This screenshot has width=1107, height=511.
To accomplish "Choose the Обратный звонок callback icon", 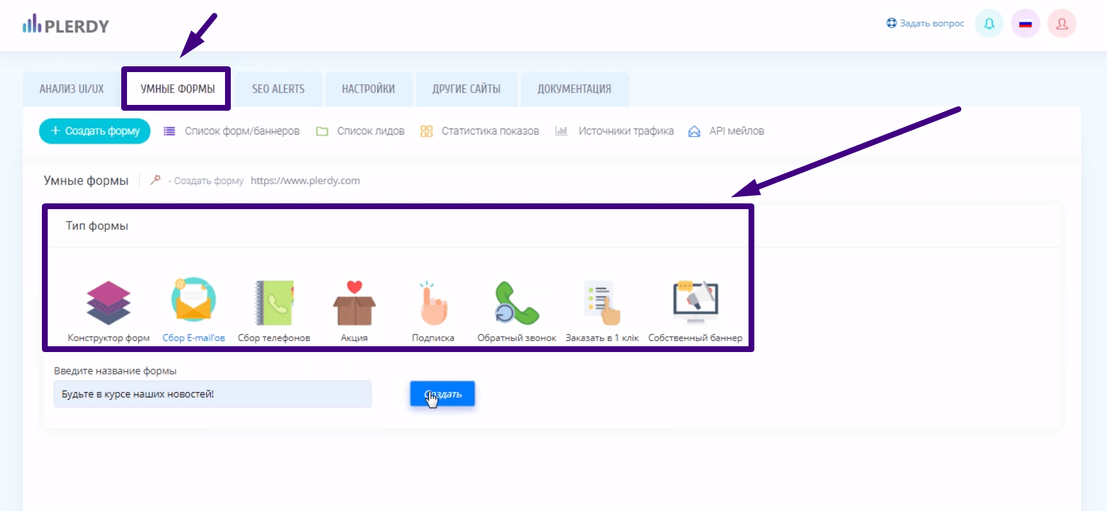I will point(516,303).
